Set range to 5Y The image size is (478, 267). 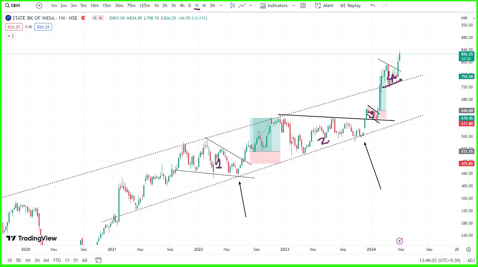(x=76, y=260)
